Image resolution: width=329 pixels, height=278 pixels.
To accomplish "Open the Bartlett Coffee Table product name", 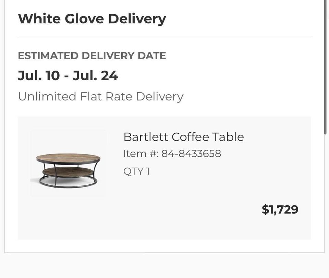I will (183, 137).
